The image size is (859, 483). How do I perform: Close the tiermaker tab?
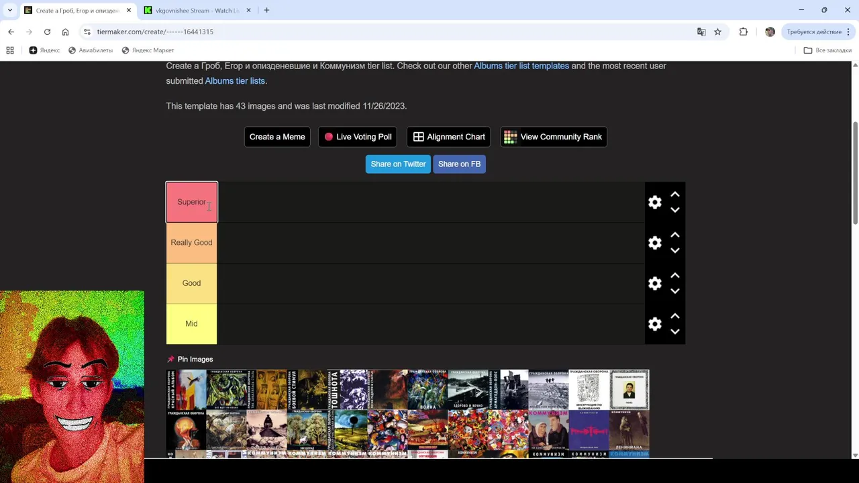(129, 10)
